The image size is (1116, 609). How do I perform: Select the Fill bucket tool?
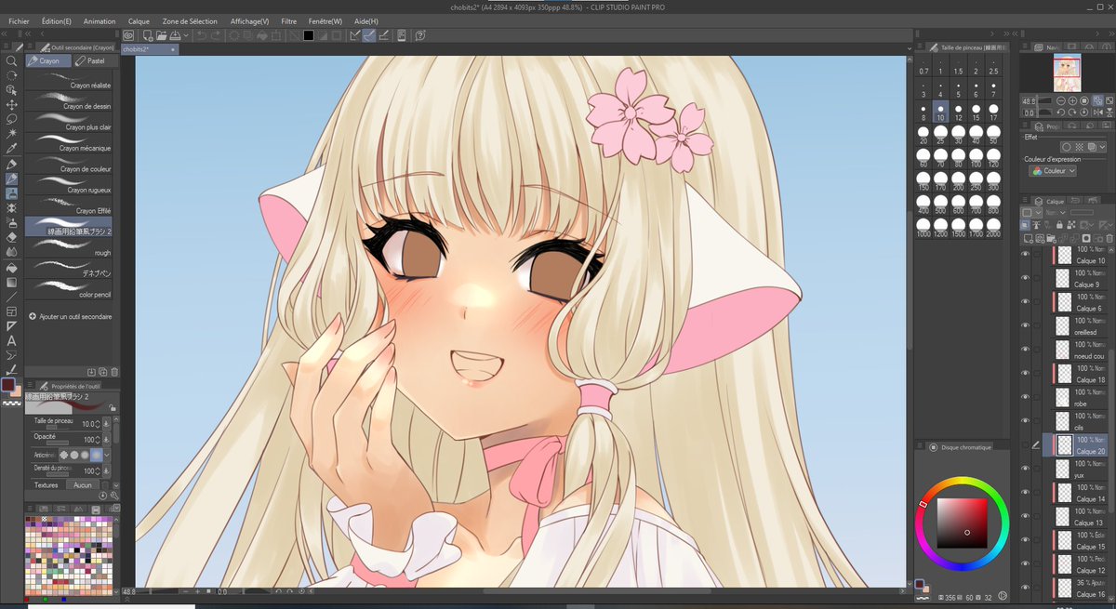point(12,267)
